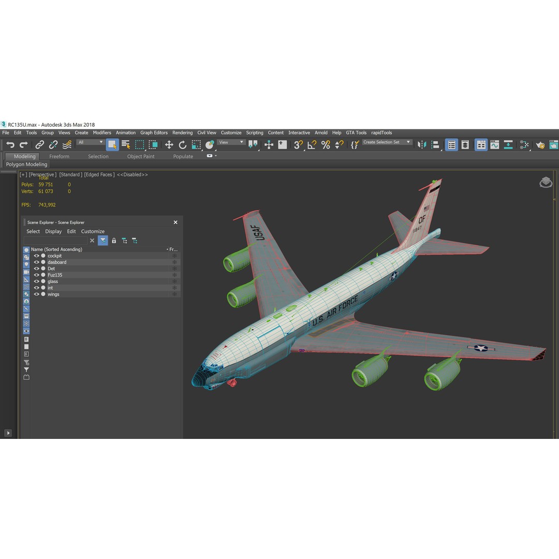Click the Select and Place tool

(x=210, y=145)
